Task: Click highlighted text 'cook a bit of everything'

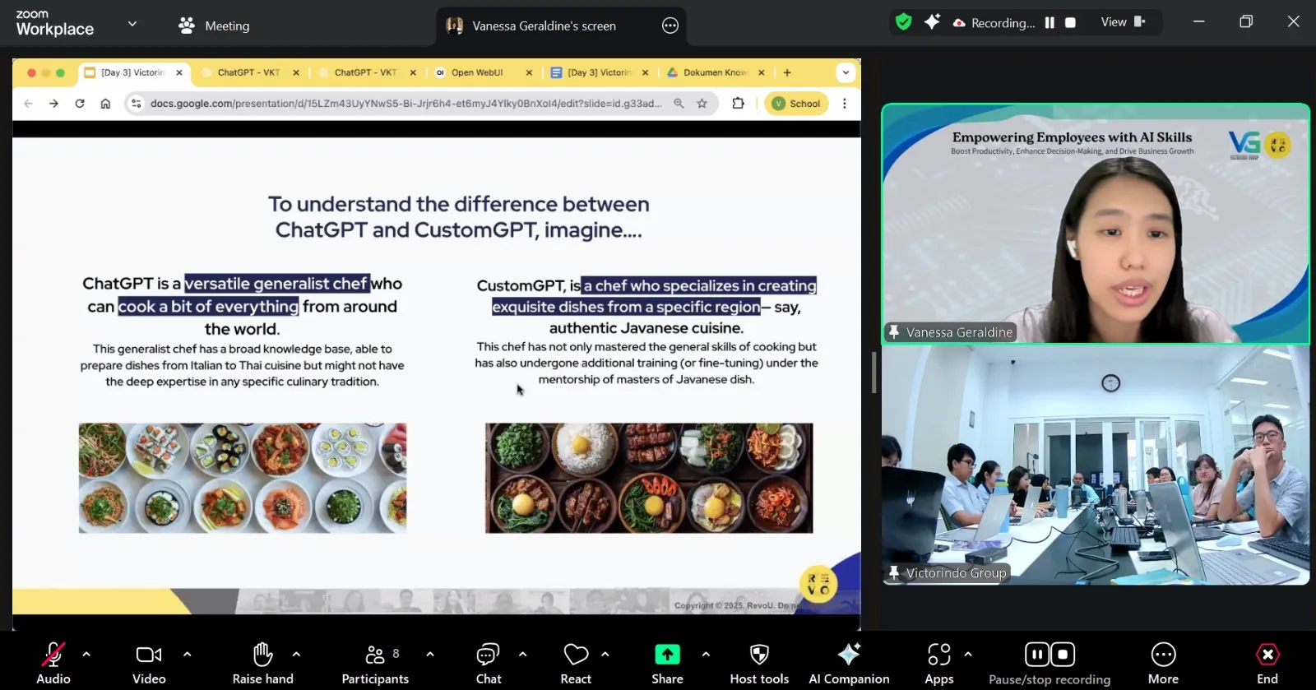Action: pos(208,306)
